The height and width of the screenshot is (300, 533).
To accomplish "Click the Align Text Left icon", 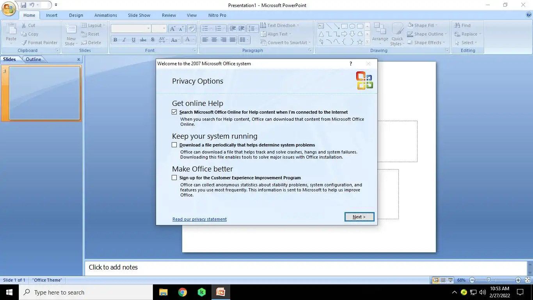I will (205, 40).
